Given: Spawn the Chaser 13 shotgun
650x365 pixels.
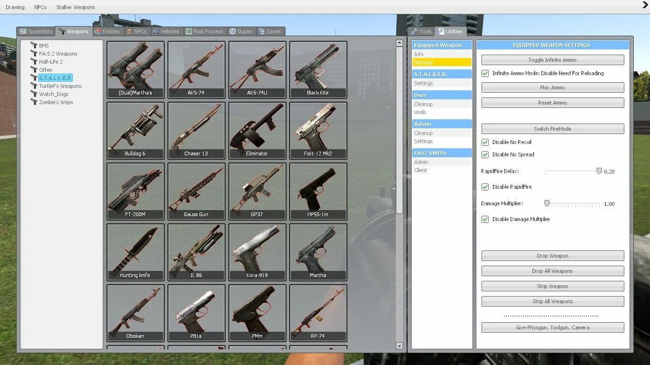Looking at the screenshot, I should (197, 130).
